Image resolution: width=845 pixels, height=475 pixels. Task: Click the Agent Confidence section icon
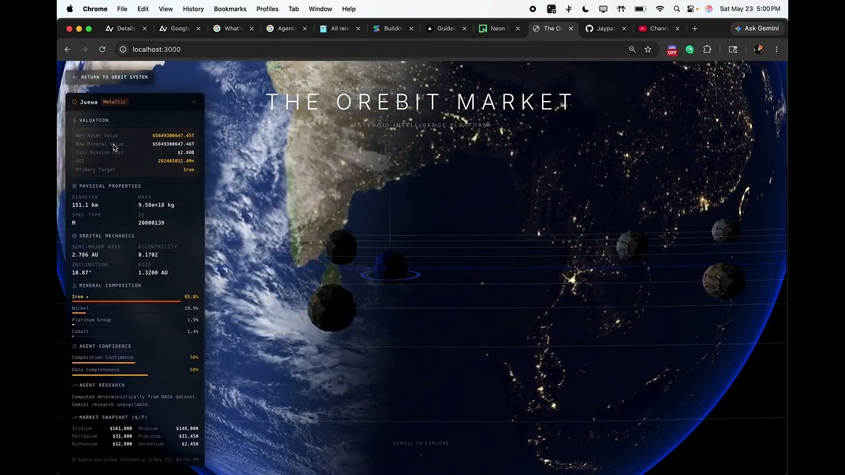(x=75, y=346)
